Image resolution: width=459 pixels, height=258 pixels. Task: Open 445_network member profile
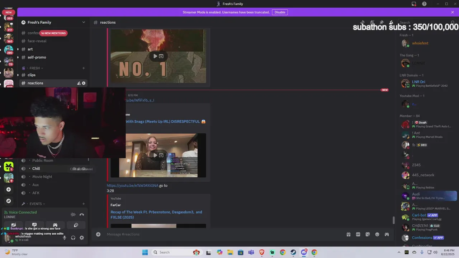pos(429,175)
